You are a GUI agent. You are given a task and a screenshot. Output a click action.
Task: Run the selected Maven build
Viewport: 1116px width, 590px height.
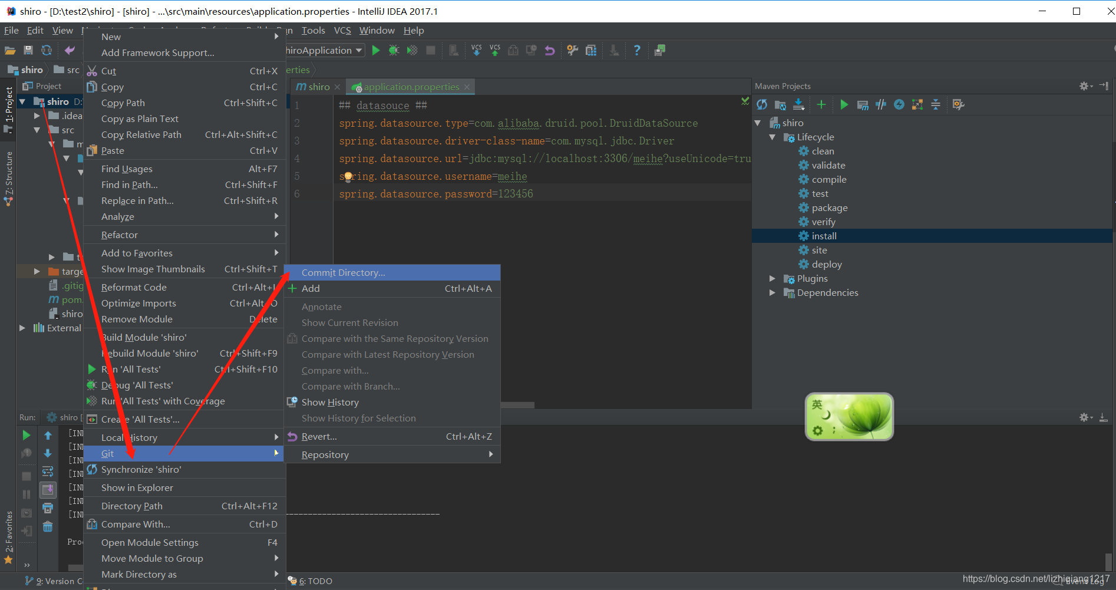844,105
